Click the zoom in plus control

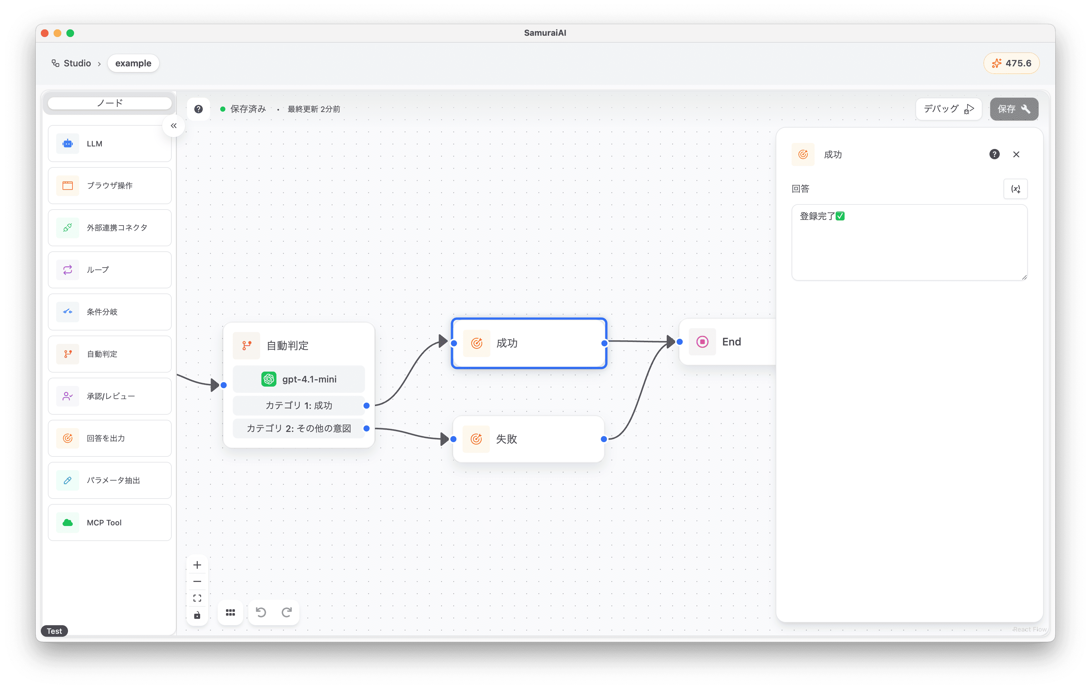[197, 565]
